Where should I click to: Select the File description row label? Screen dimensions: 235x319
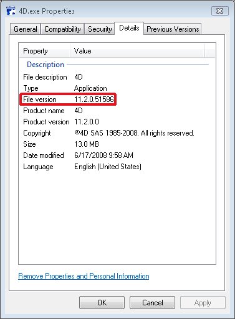click(x=45, y=77)
